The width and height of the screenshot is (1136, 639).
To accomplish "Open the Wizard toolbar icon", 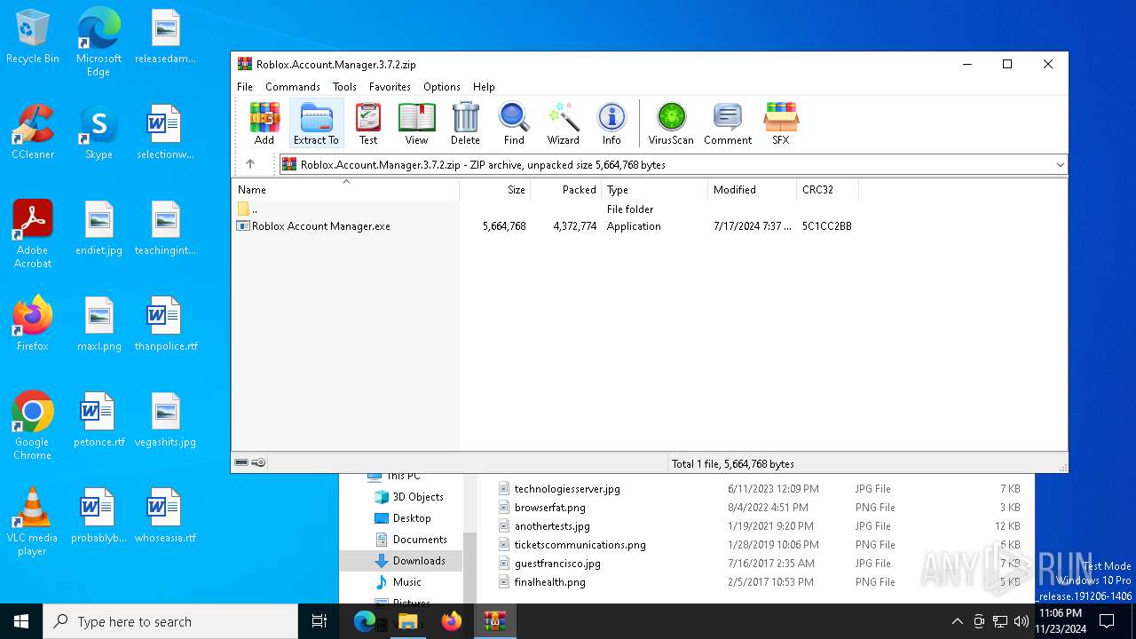I will [563, 123].
